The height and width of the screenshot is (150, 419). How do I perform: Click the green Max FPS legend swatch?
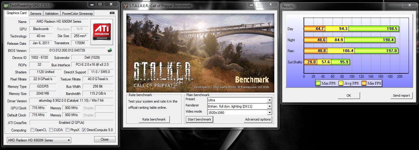(318, 83)
